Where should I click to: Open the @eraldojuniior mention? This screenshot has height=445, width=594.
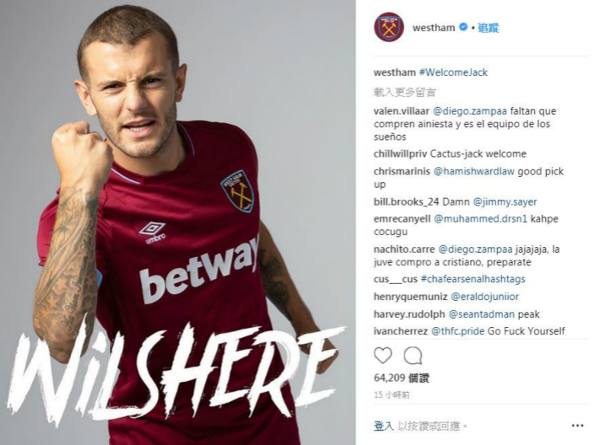(484, 297)
